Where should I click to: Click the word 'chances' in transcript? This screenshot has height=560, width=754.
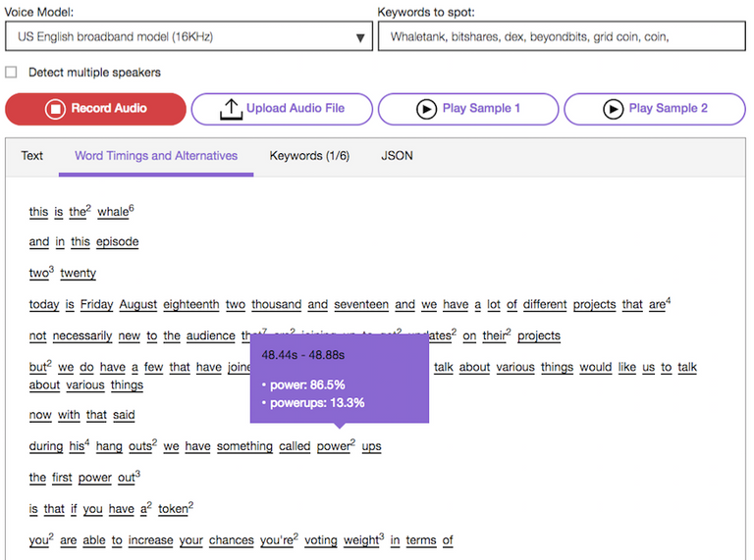[232, 540]
